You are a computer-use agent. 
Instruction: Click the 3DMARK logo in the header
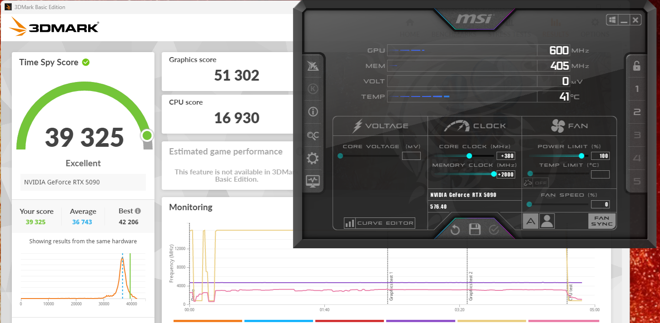(x=54, y=27)
